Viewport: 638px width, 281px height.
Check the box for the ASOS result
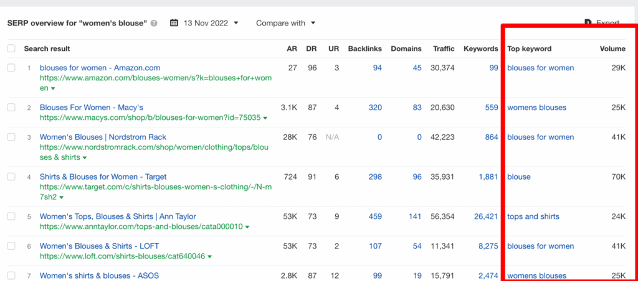pyautogui.click(x=11, y=276)
